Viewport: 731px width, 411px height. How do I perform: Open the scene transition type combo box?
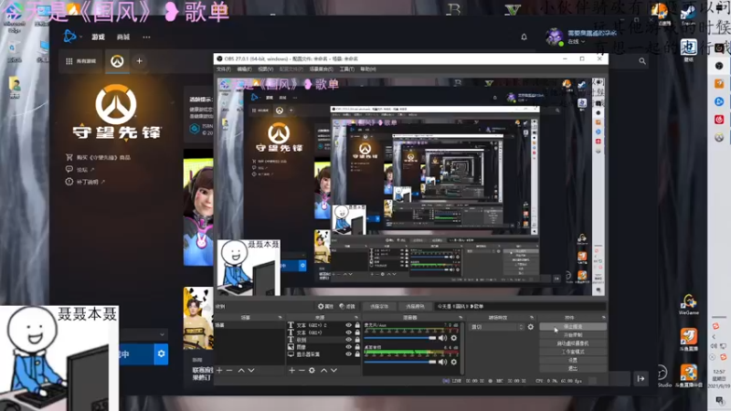click(x=496, y=327)
